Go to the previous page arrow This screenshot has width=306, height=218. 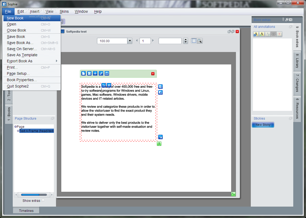(137, 41)
